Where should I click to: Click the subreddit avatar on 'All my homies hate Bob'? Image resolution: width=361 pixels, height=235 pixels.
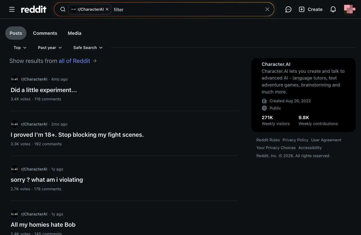14,214
